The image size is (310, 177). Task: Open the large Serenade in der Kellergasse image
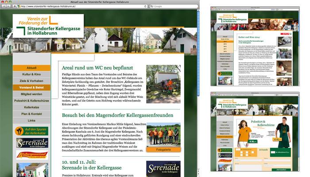click(x=163, y=169)
